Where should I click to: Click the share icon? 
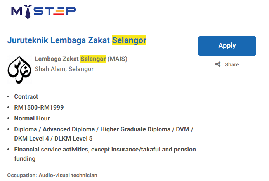tap(218, 64)
